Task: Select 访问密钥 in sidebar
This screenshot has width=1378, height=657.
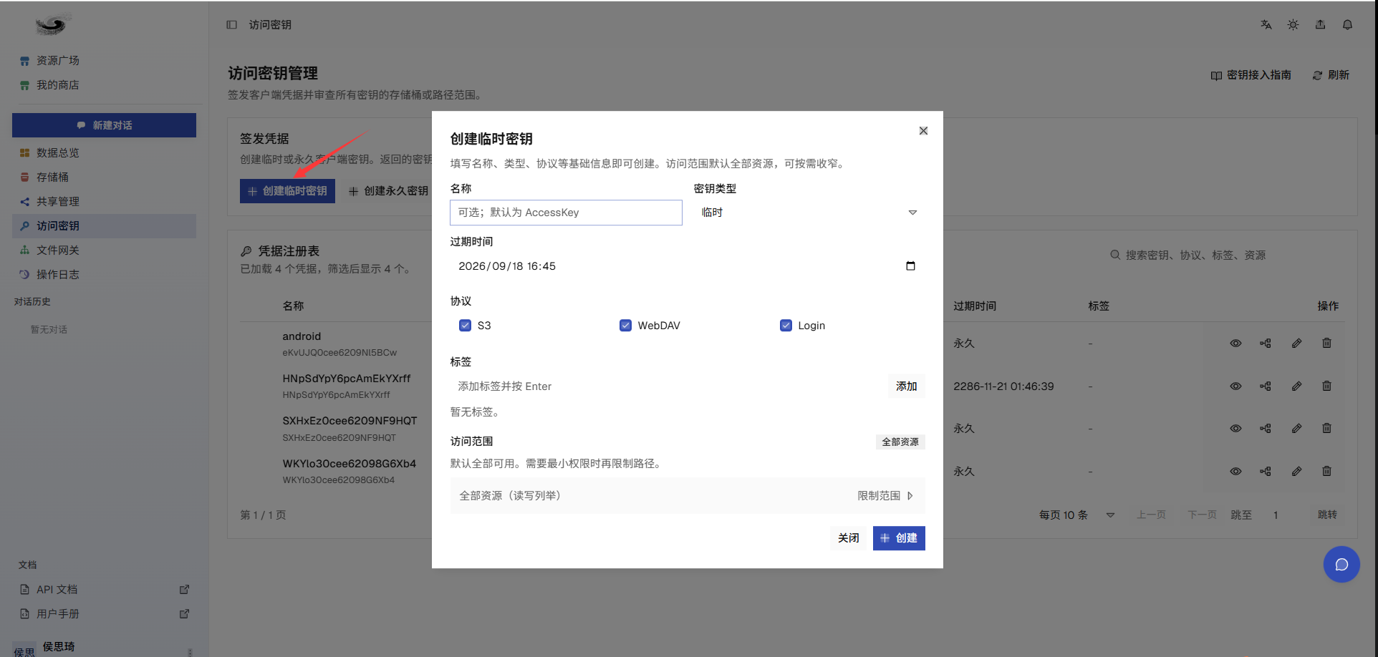Action: (104, 225)
